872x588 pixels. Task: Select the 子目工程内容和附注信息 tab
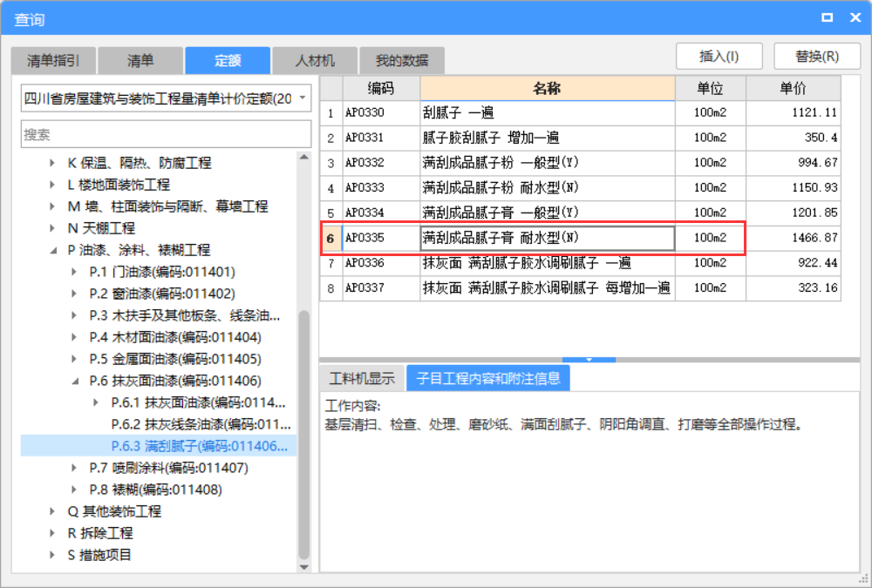click(x=487, y=378)
